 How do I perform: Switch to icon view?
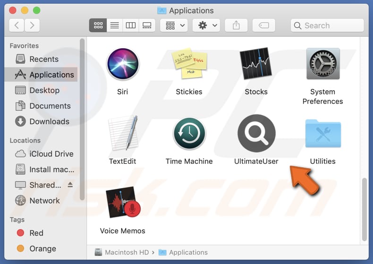click(x=98, y=25)
